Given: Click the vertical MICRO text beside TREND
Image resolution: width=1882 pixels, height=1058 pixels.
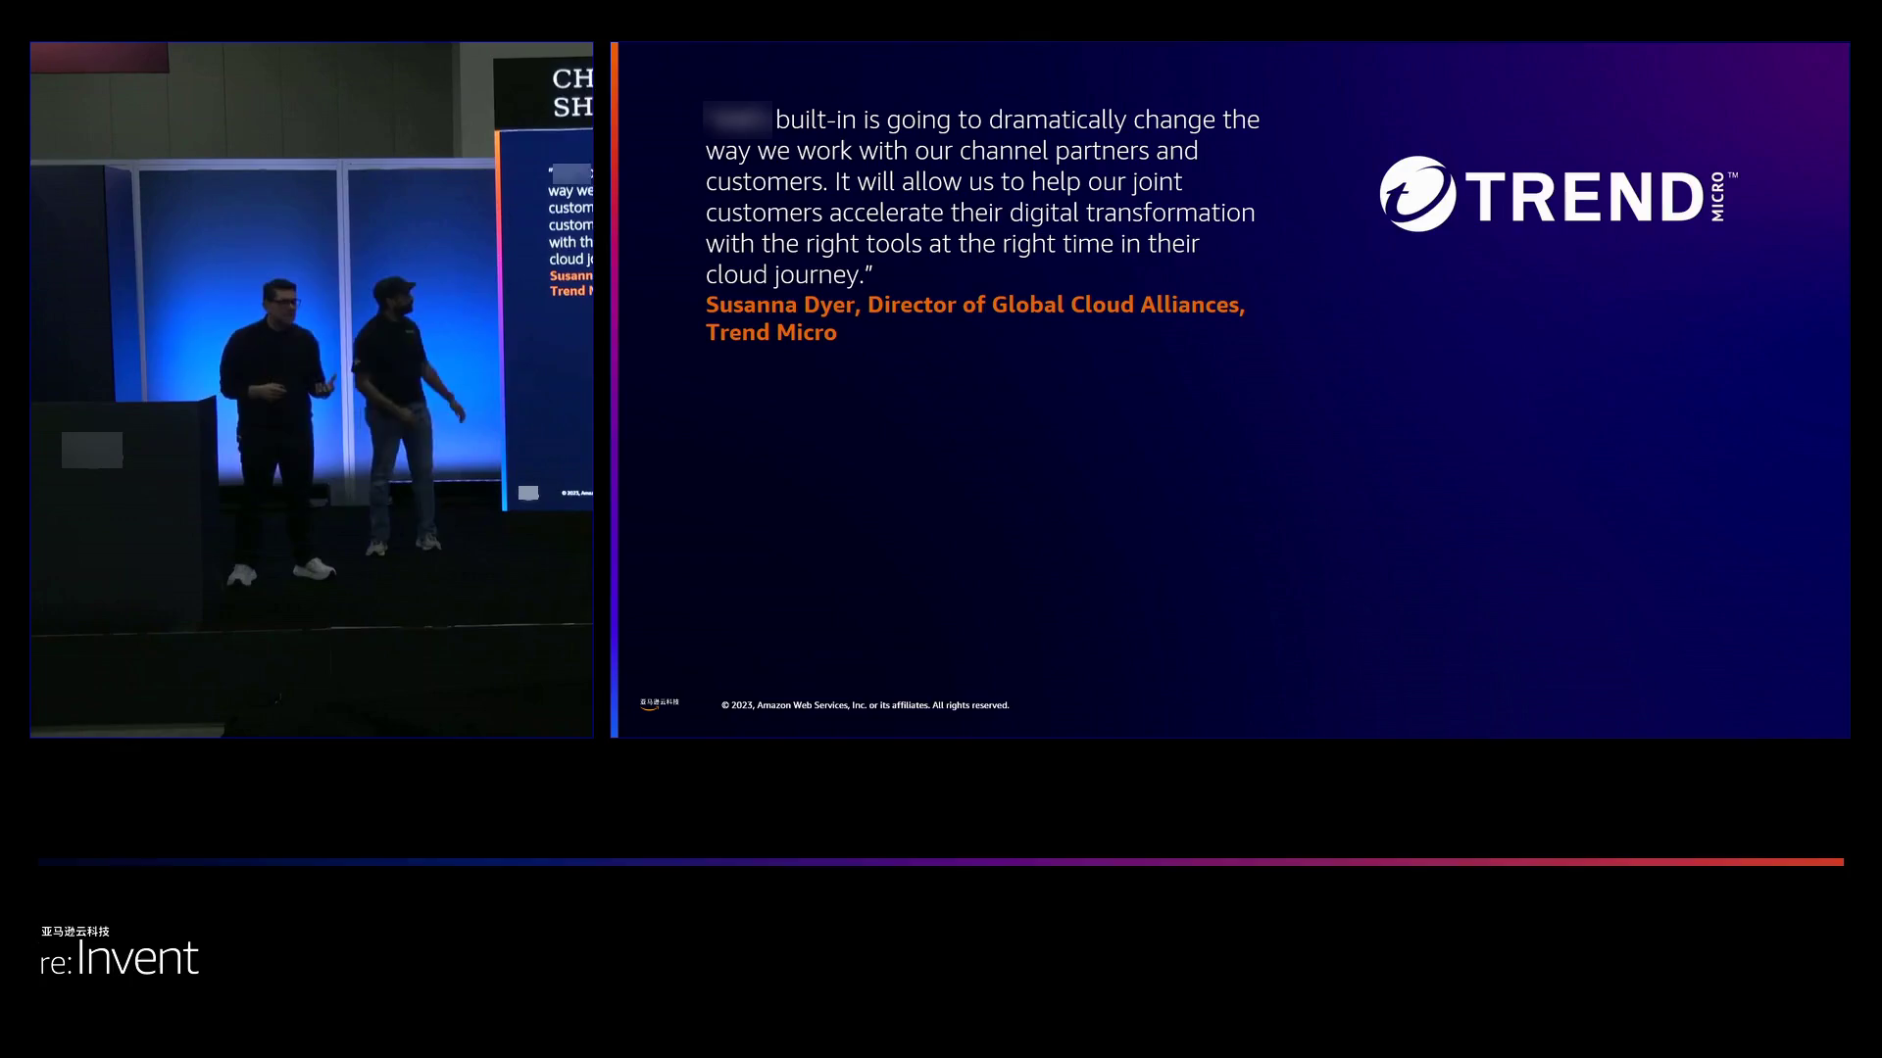Looking at the screenshot, I should click(x=1718, y=197).
